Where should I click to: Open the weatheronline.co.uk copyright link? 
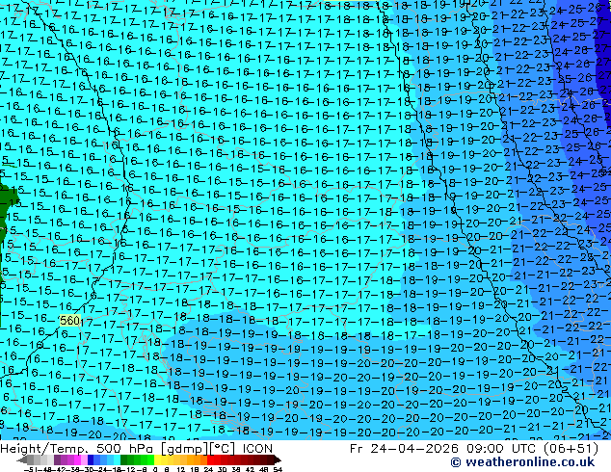coord(522,462)
